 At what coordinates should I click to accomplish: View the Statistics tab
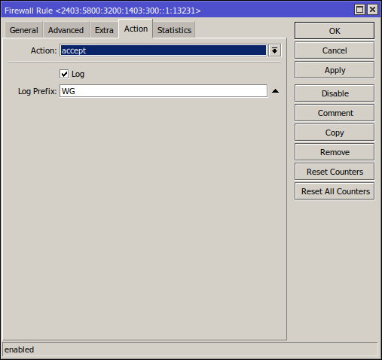174,30
